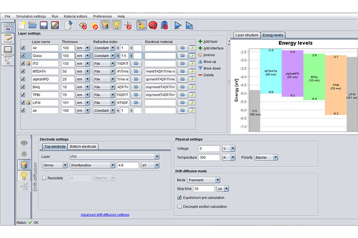
Task: Open the Ohmic contact type dropdown
Action: 55,165
